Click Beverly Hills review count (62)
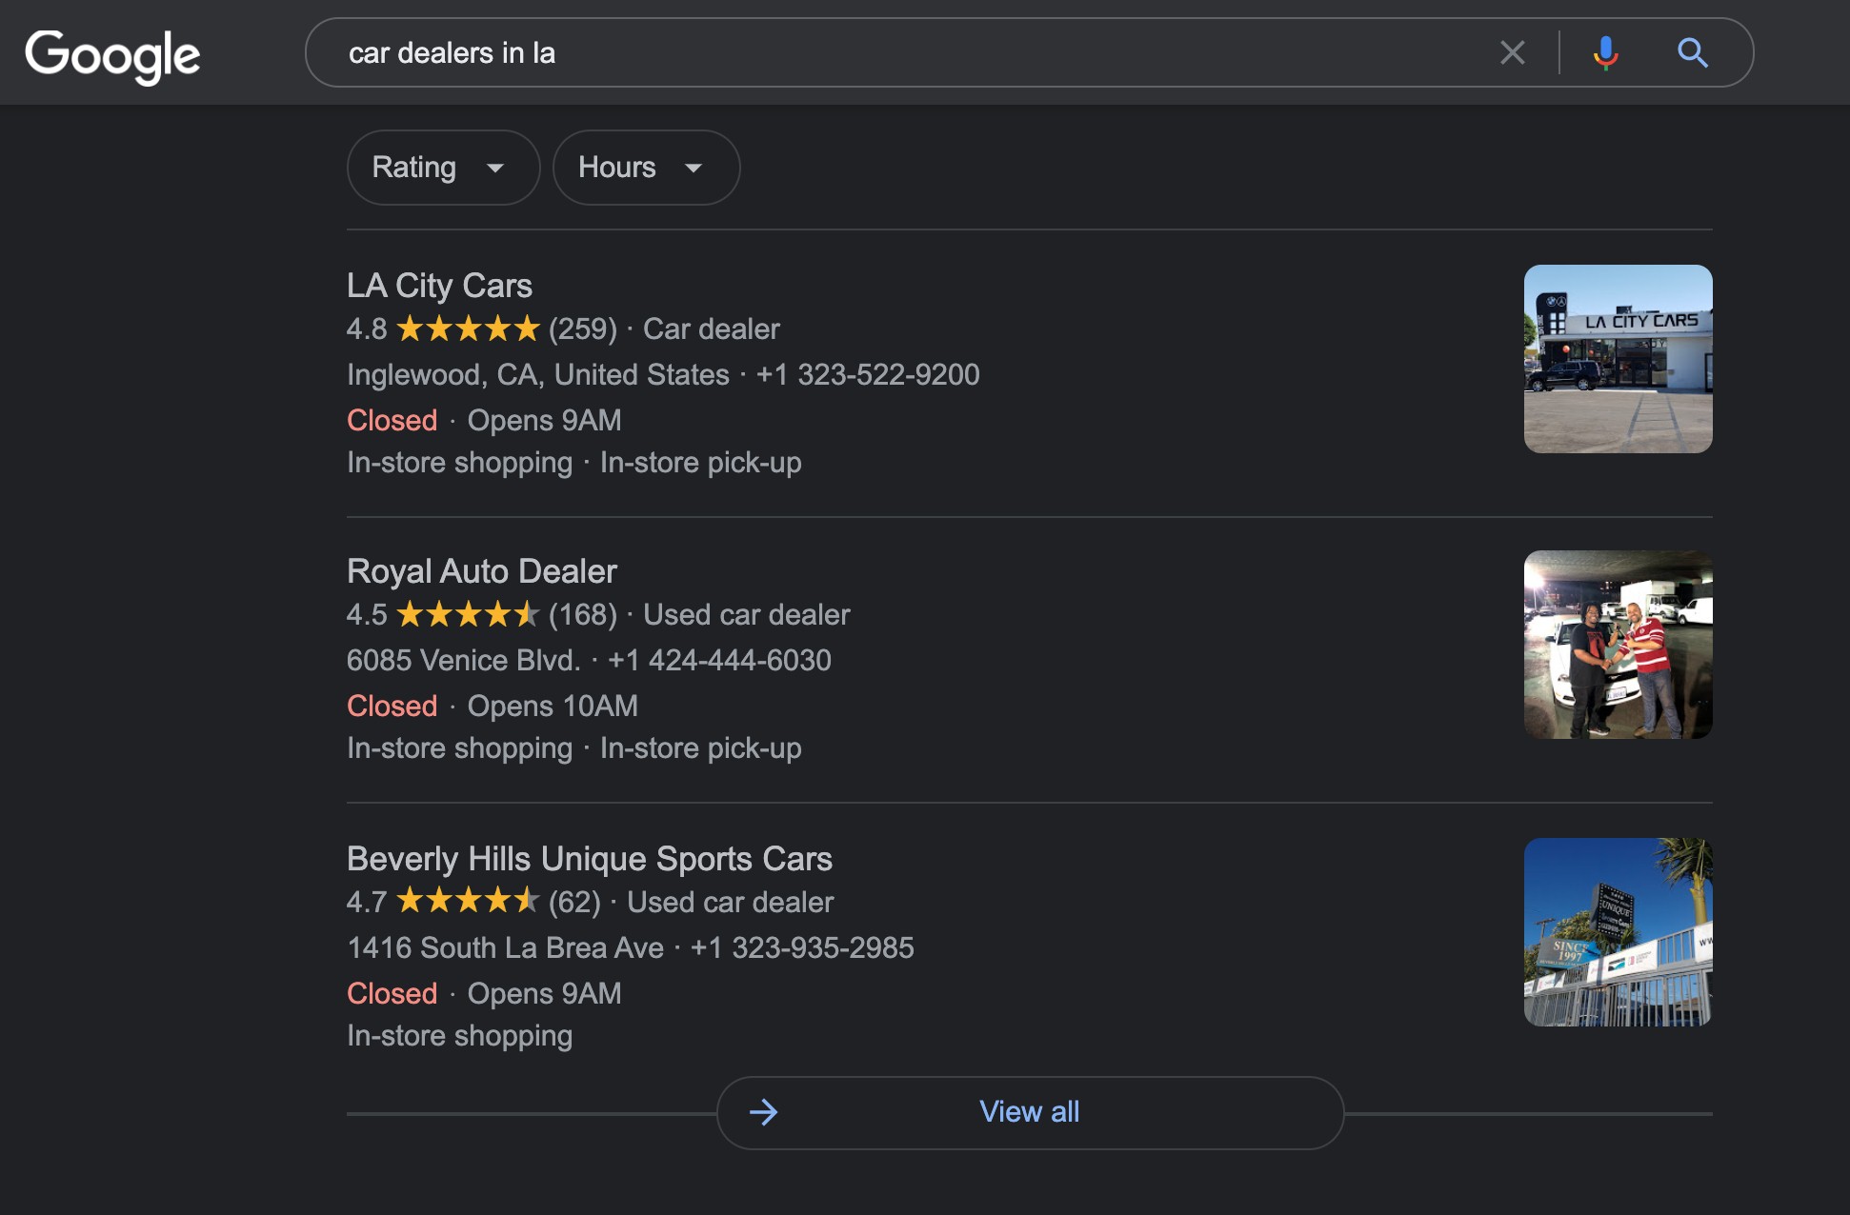The height and width of the screenshot is (1215, 1850). pos(574,903)
